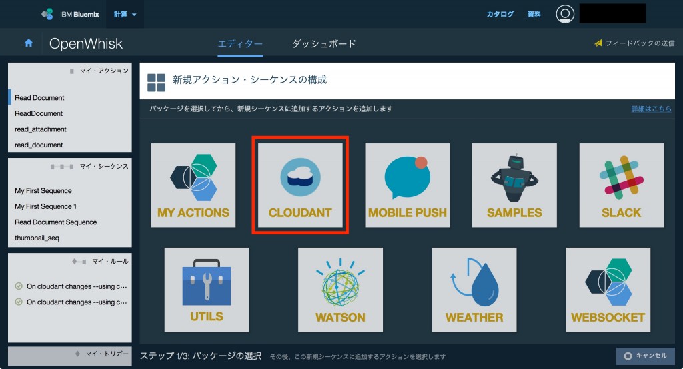Click the マイ・トリガー panel header

tap(69, 356)
